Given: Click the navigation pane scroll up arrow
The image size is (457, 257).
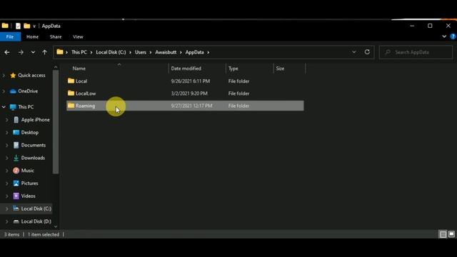Looking at the screenshot, I should (x=56, y=68).
